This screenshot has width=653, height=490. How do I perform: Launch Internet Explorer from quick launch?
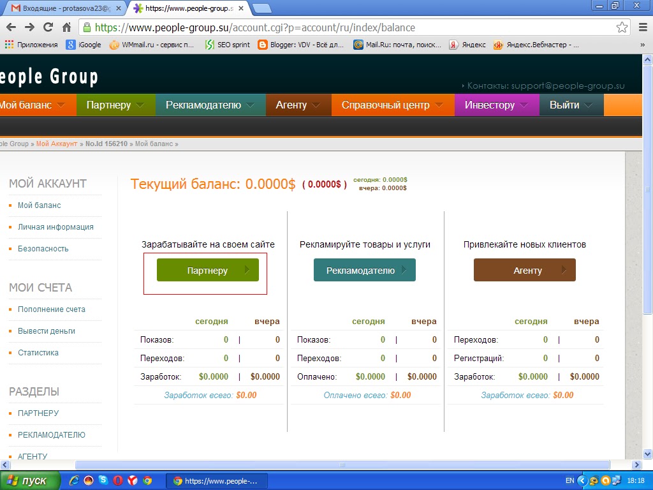pyautogui.click(x=74, y=480)
